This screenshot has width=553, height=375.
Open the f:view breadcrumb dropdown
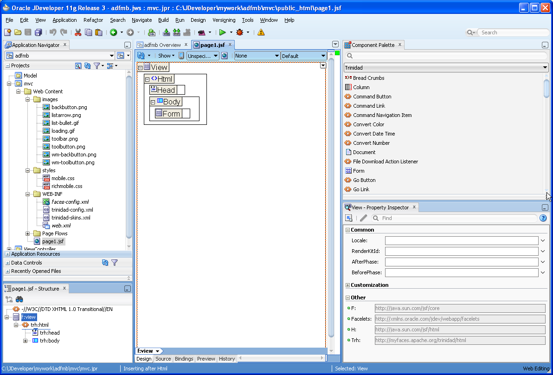[x=157, y=351]
